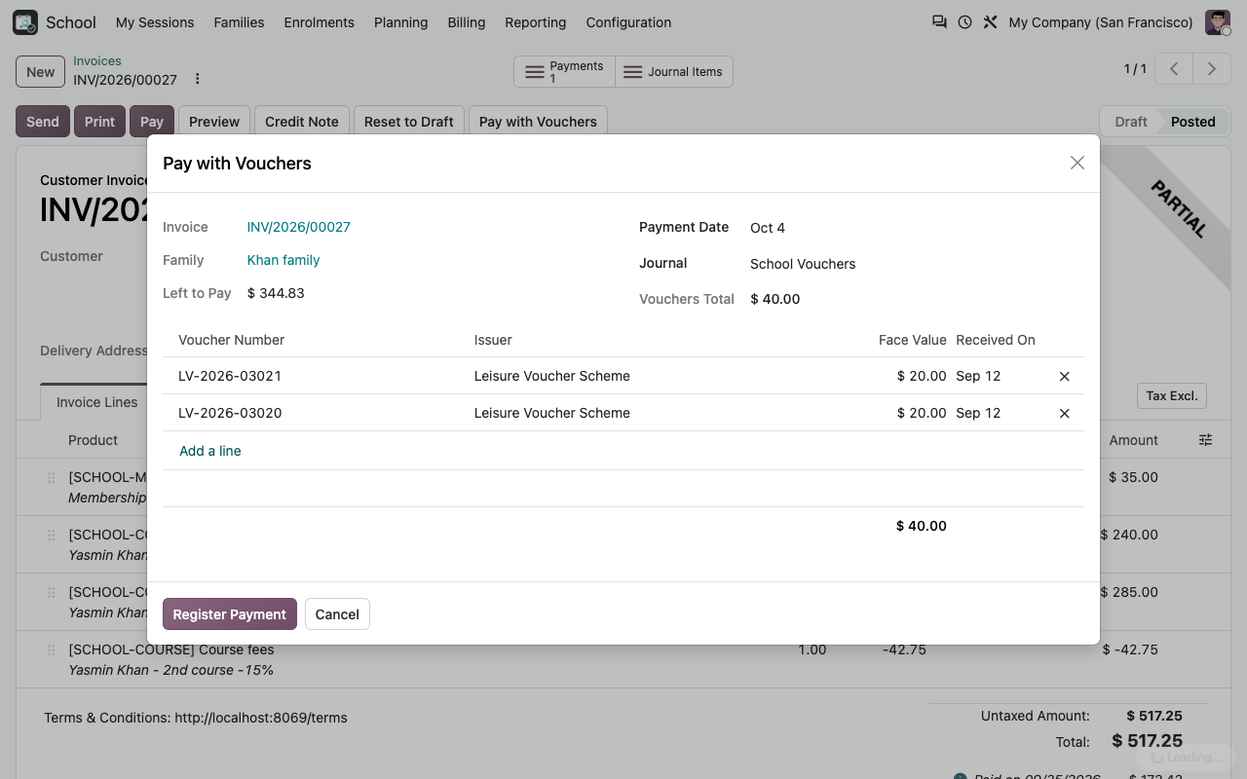Open the School app home icon
The width and height of the screenshot is (1247, 779).
25,22
